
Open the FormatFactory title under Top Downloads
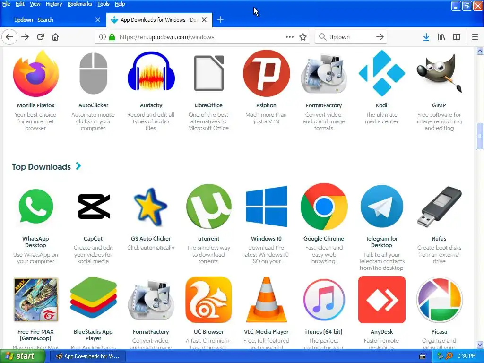coord(151,332)
